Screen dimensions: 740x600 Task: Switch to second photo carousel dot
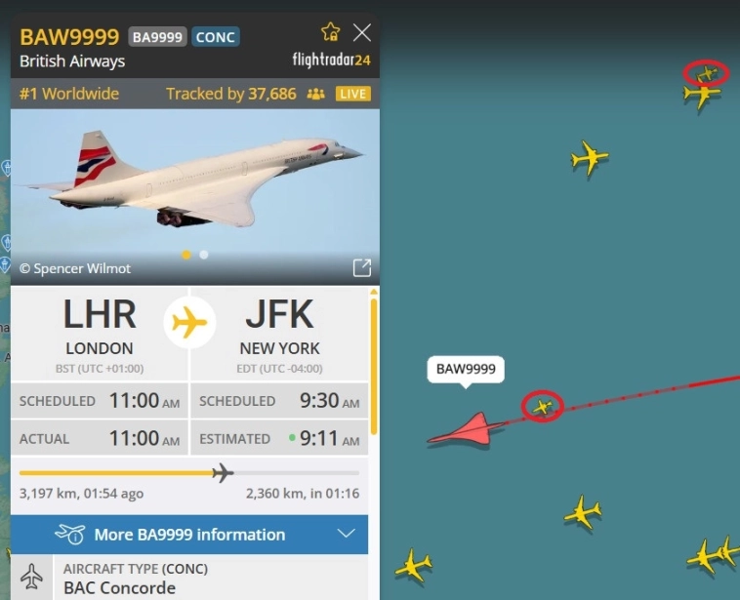tap(204, 255)
